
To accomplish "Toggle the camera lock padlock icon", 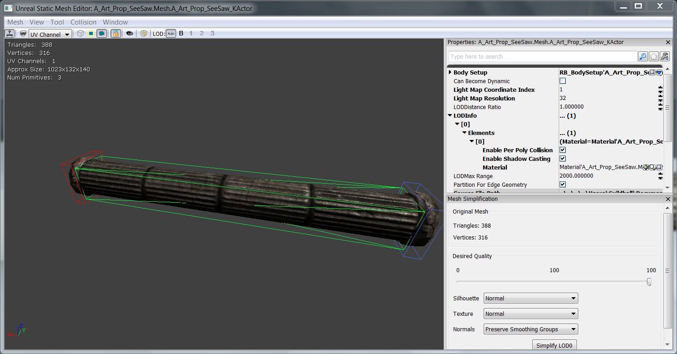I will point(116,34).
